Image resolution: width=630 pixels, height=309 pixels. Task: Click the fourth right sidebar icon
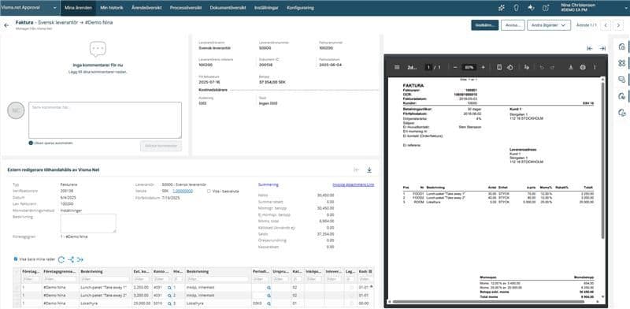pos(622,96)
